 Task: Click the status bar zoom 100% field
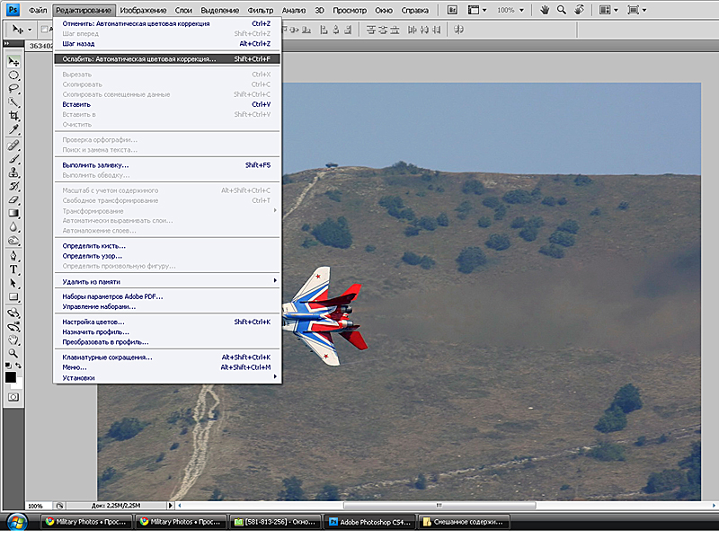coord(39,506)
